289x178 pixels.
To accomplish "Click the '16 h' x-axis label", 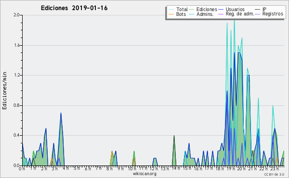I will [197, 169].
